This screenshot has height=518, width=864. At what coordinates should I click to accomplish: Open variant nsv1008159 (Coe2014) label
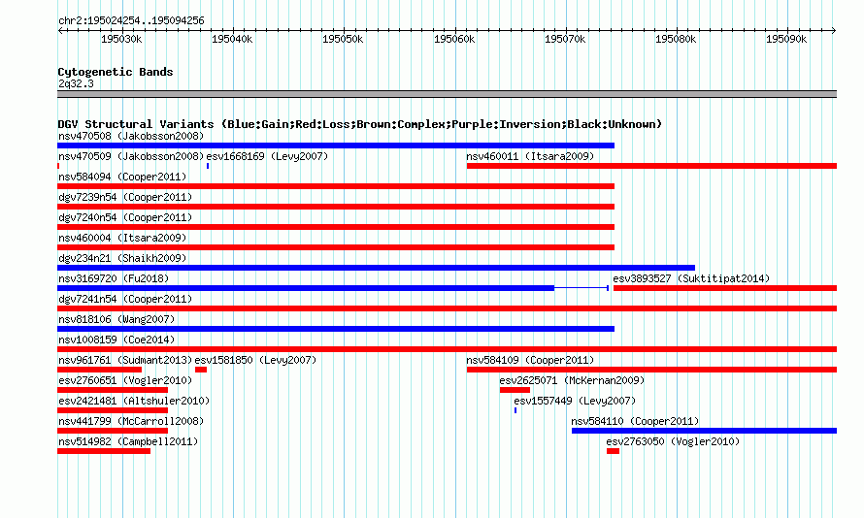pos(116,340)
